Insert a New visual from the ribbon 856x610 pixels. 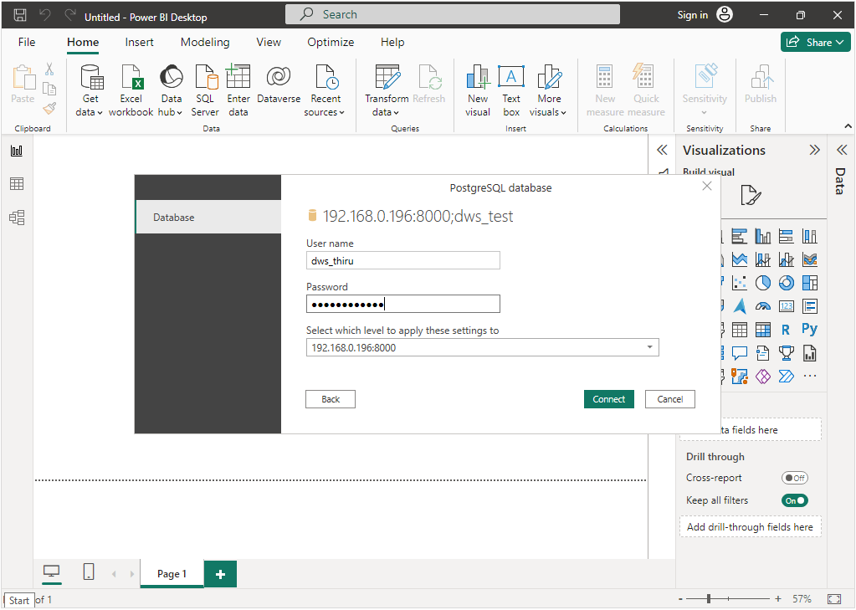point(478,90)
